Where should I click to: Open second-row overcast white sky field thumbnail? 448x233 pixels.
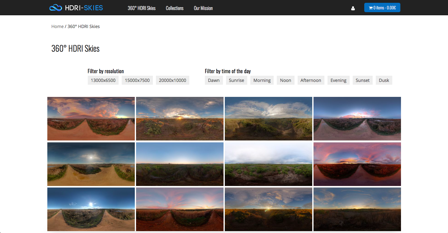268,164
